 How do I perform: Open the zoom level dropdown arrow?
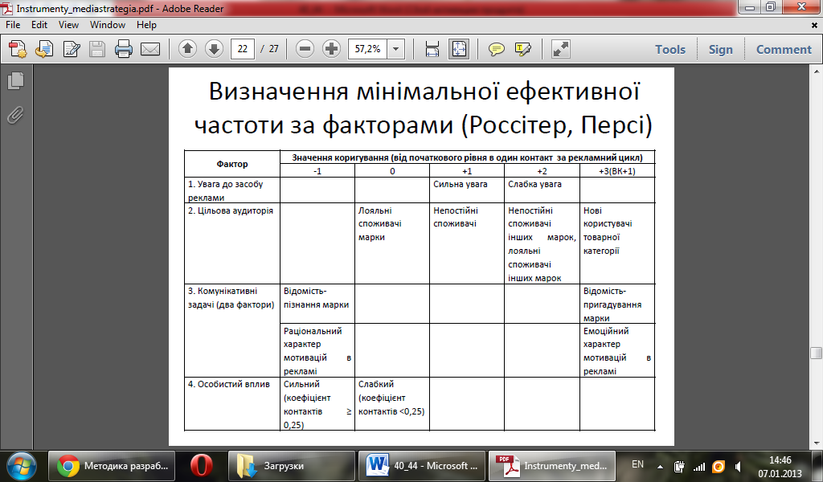point(396,49)
